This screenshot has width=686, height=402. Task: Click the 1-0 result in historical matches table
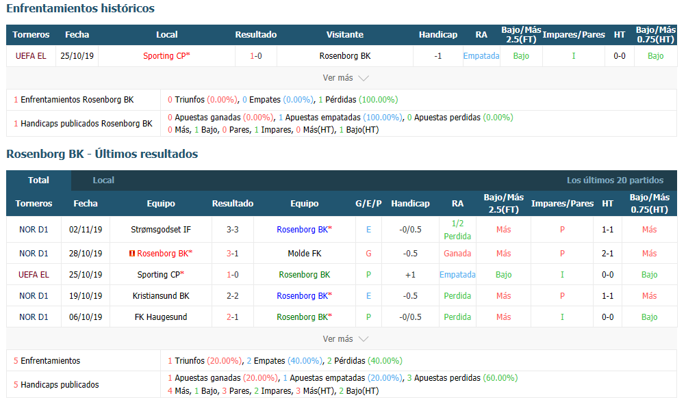click(256, 56)
